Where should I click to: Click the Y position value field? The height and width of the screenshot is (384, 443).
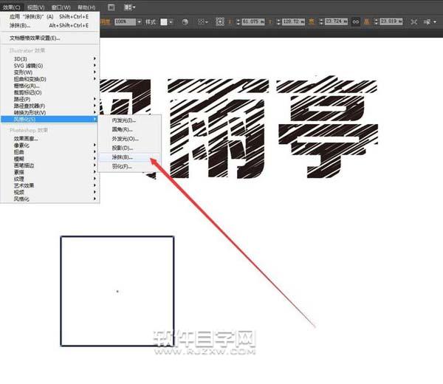293,21
